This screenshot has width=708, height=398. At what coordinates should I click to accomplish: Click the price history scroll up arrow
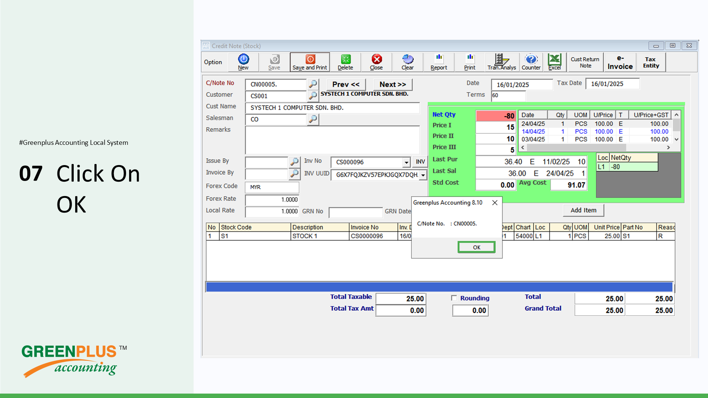[x=676, y=115]
